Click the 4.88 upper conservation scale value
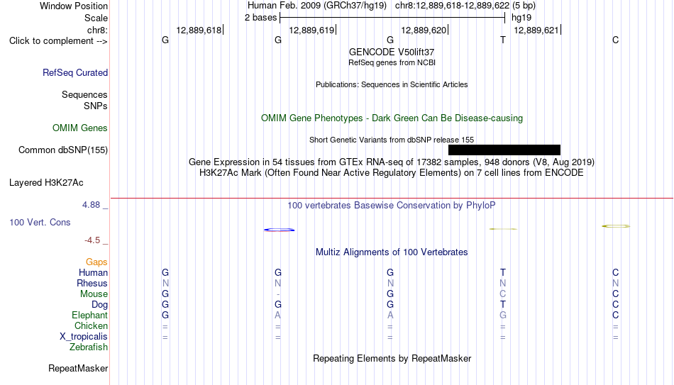Screen dimensions: 674x385 click(91, 205)
